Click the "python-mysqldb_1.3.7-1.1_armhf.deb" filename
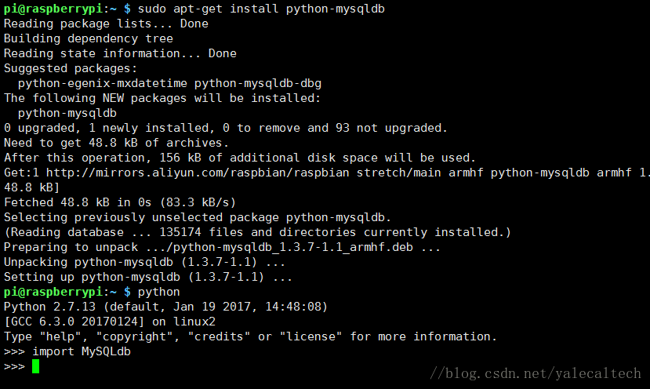 293,247
